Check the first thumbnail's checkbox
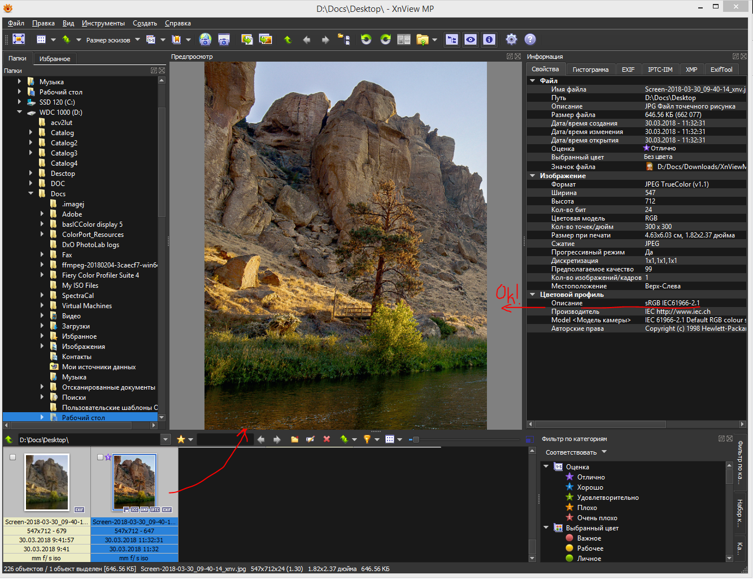Screen dimensions: 753x579 pos(12,457)
